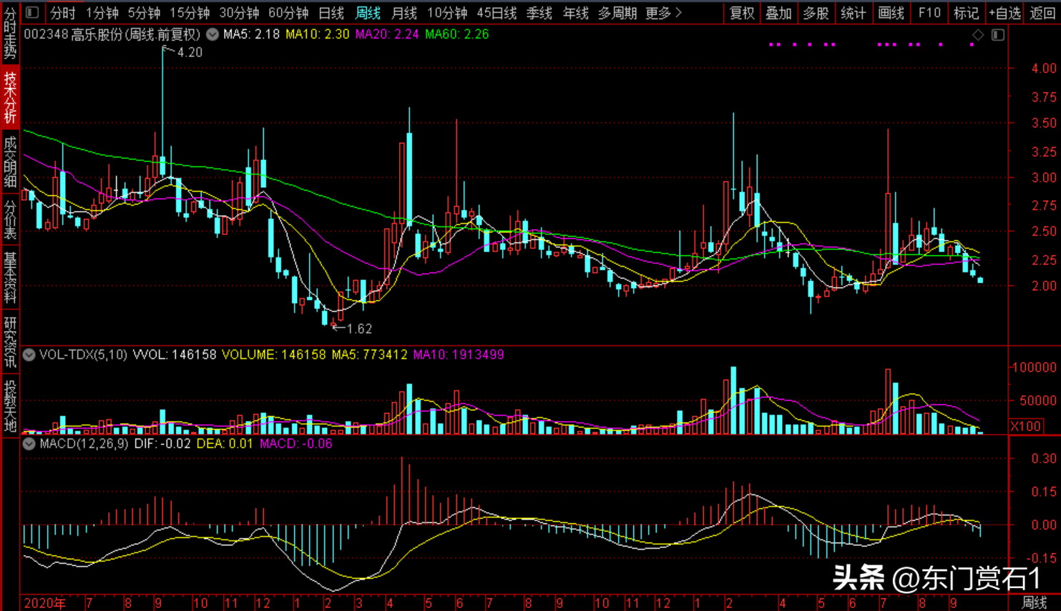Expand the VOL-TDX indicator dropdown
1061x611 pixels.
tap(29, 354)
